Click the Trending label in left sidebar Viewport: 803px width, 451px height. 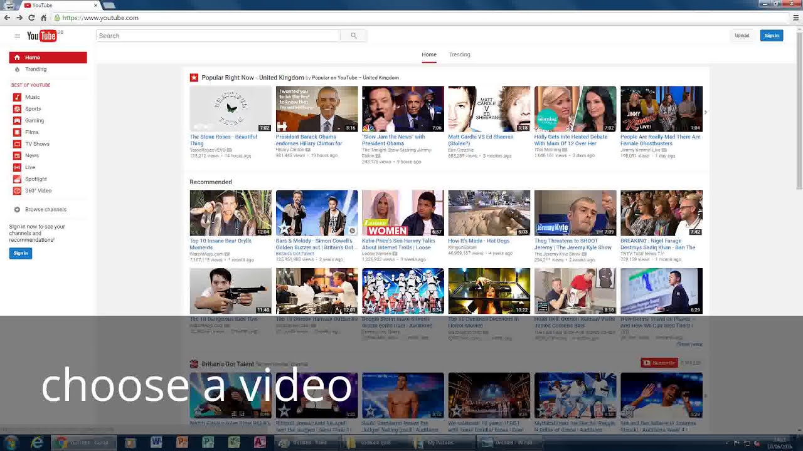(x=36, y=70)
